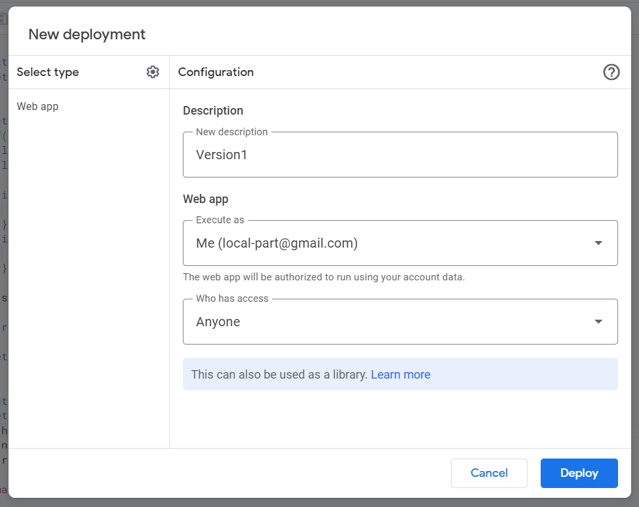Click the library info banner text

click(280, 374)
